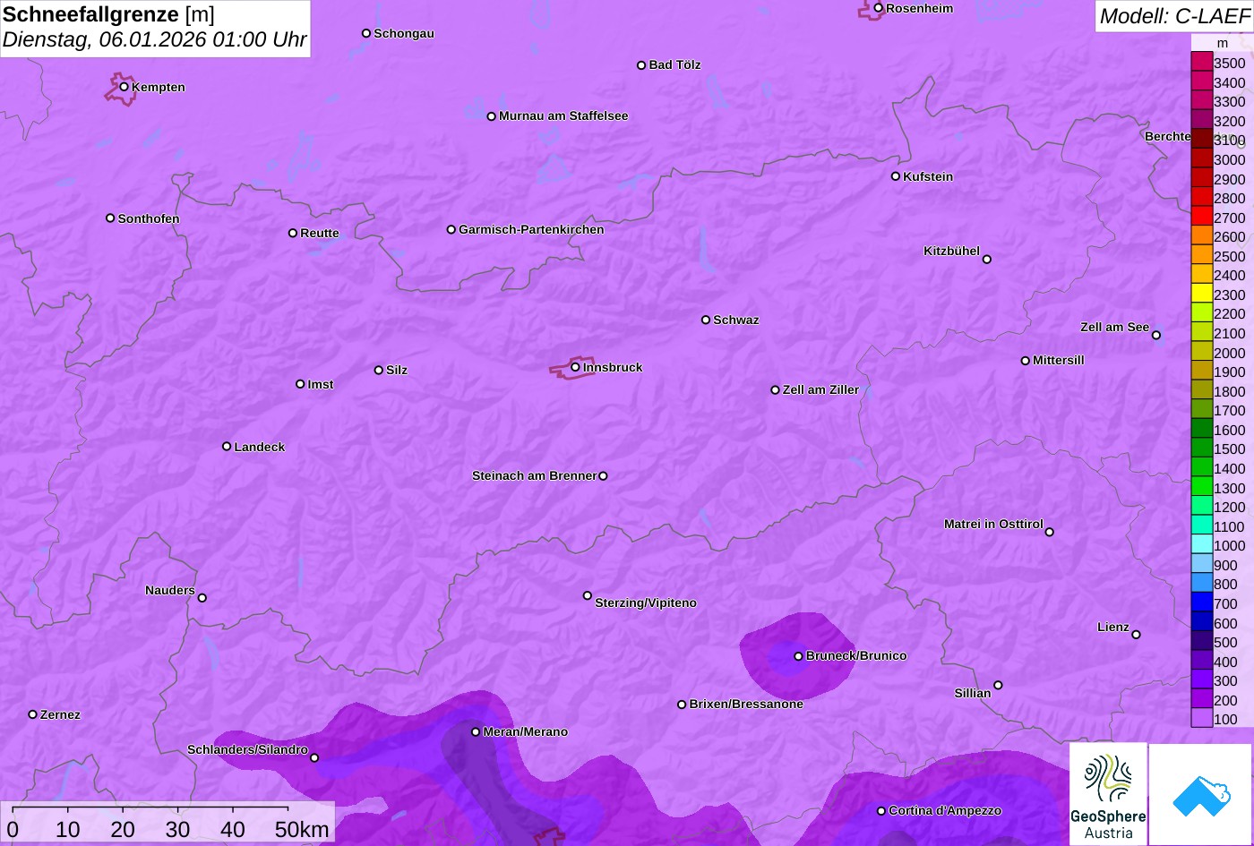Select the '500' legend value
This screenshot has width=1254, height=846.
coord(1225,642)
